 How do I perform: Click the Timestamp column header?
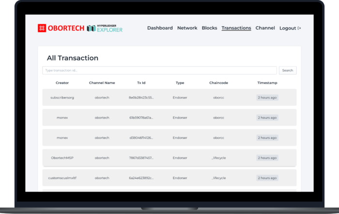(x=267, y=83)
